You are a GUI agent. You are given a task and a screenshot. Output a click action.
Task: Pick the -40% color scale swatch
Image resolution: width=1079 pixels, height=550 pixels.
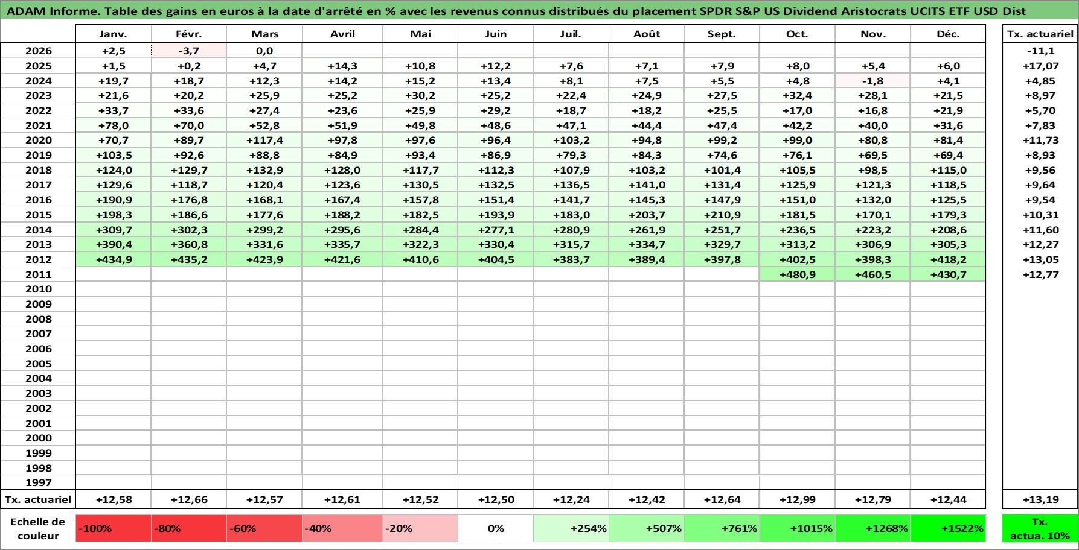click(x=342, y=528)
